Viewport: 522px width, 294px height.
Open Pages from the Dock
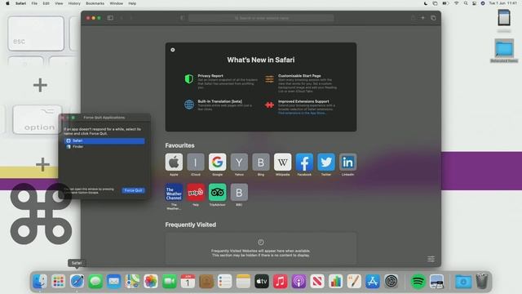pos(354,281)
